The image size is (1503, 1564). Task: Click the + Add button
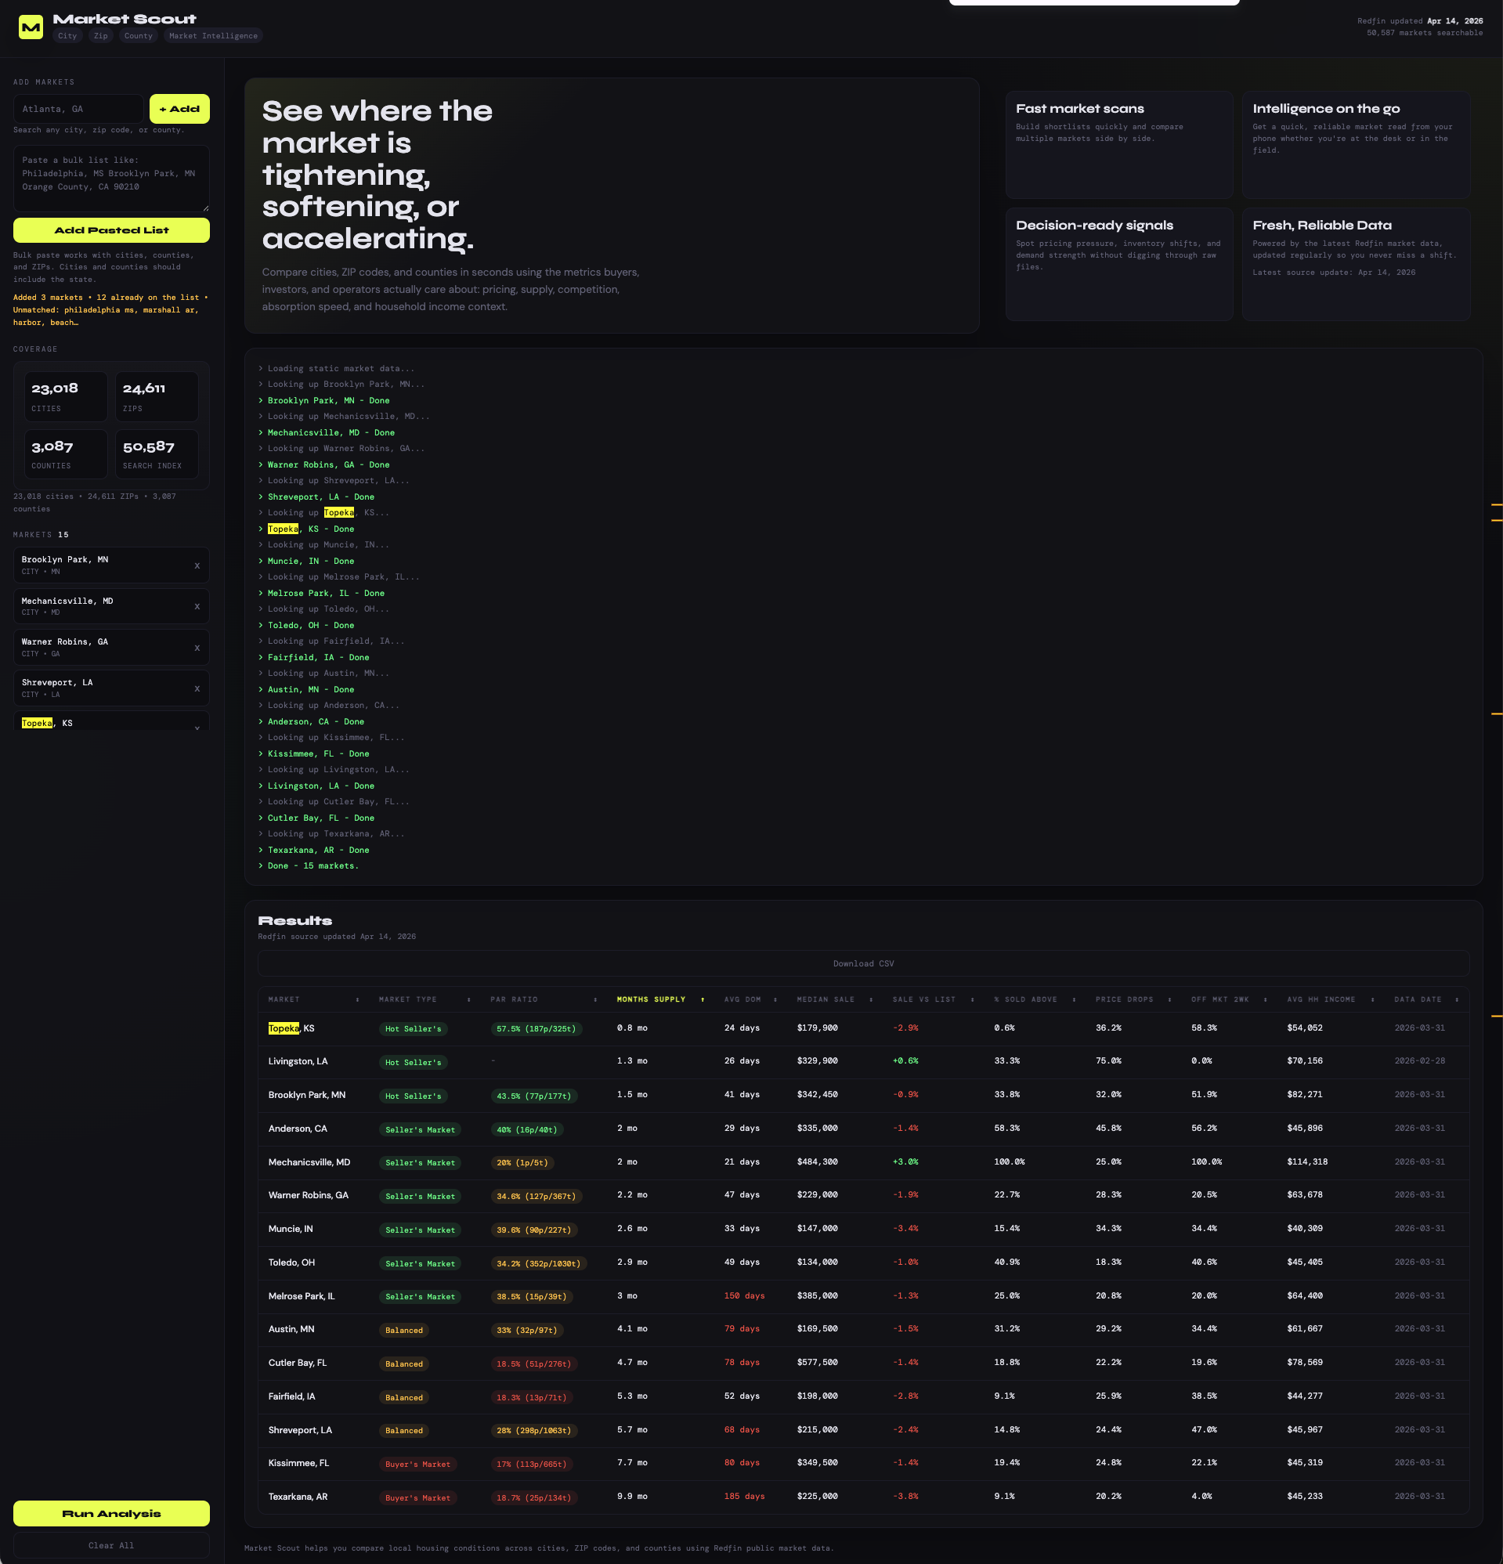(x=179, y=110)
